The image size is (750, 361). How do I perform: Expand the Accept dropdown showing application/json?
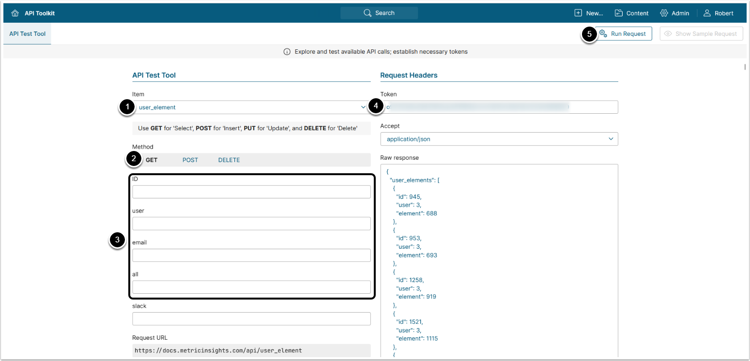click(499, 139)
